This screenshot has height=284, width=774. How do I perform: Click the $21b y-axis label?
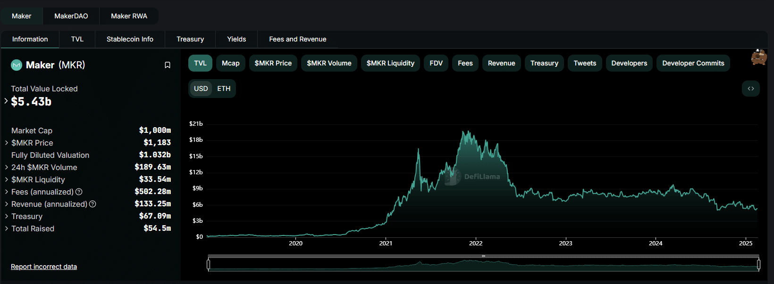[x=196, y=124]
